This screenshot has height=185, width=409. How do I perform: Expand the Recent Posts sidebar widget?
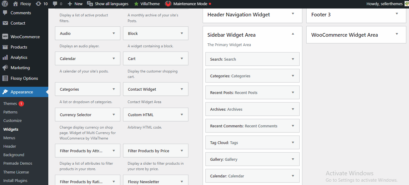coord(293,92)
